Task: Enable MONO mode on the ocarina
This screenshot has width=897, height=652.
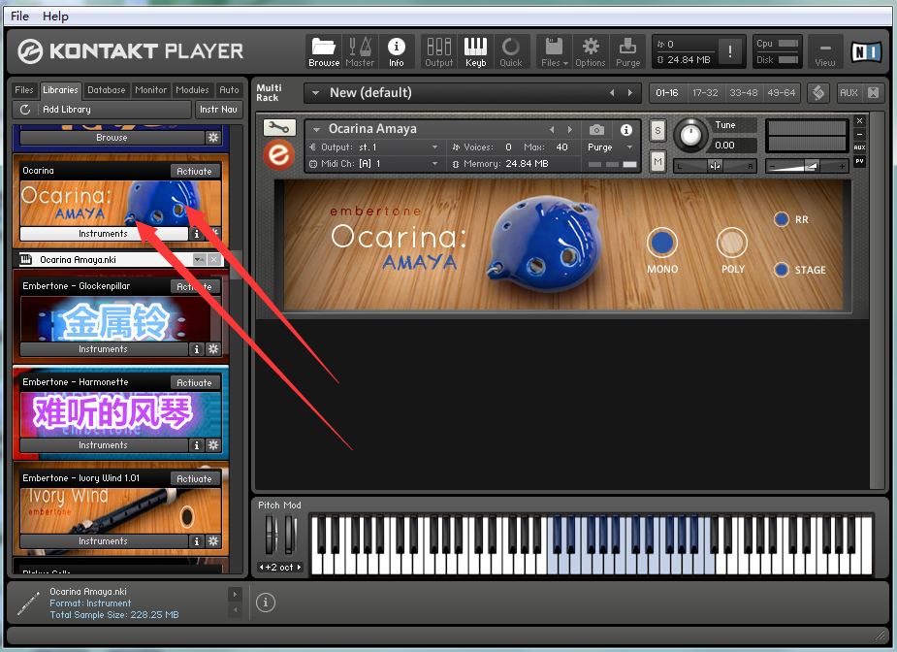Action: pyautogui.click(x=662, y=243)
